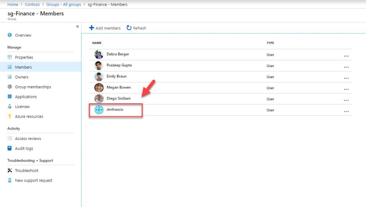The image size is (366, 207).
Task: Click the Add members plus icon
Action: tap(93, 28)
